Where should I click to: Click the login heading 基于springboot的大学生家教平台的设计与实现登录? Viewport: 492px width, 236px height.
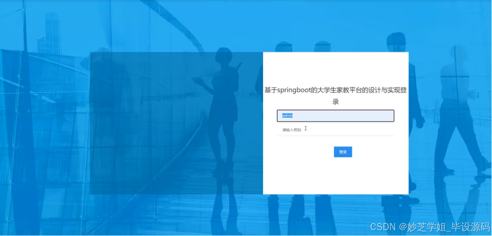336,96
